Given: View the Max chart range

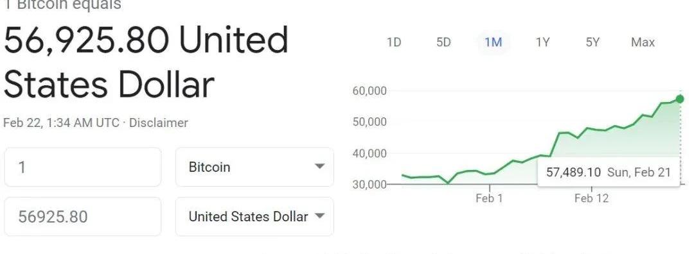Looking at the screenshot, I should [643, 42].
